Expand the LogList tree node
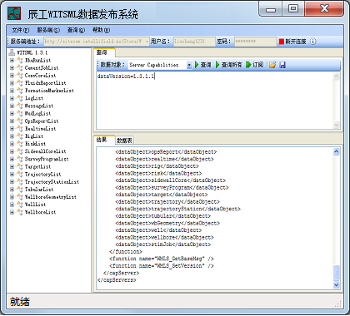 [x=12, y=98]
